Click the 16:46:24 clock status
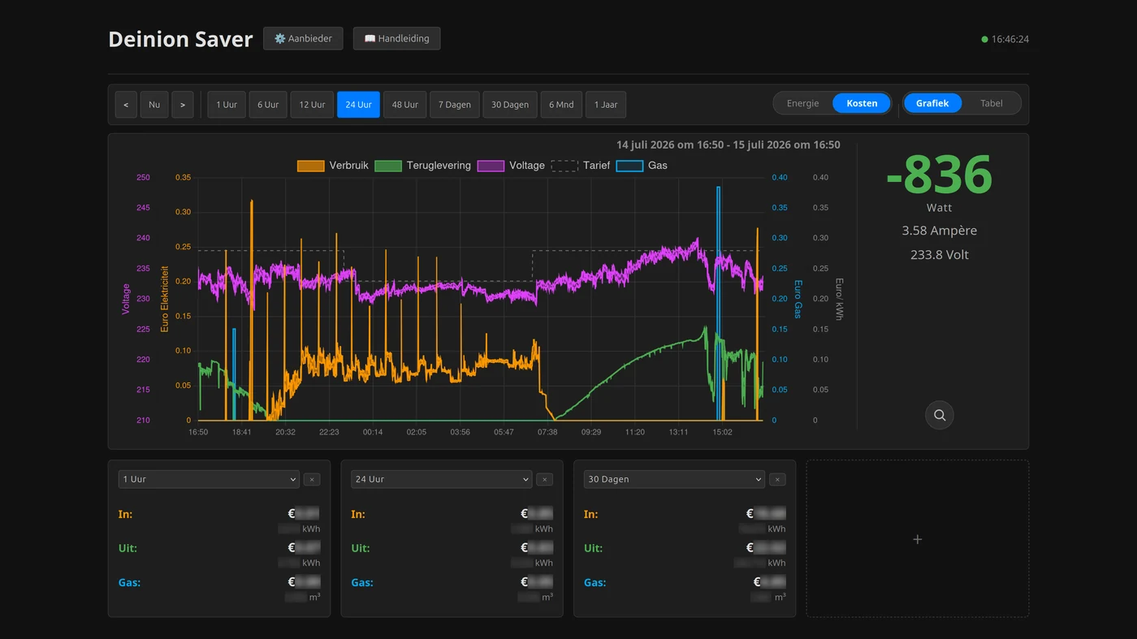The height and width of the screenshot is (639, 1137). (x=1005, y=39)
